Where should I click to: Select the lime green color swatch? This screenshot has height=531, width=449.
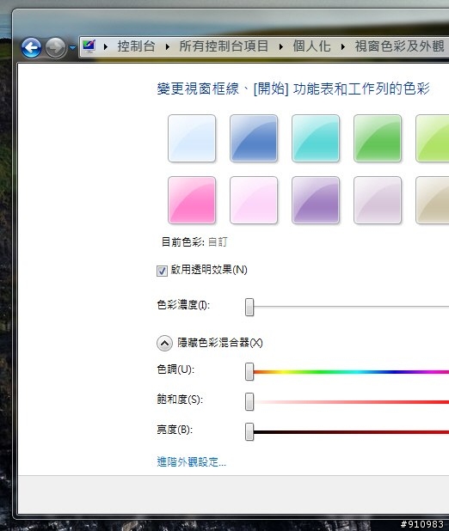[433, 138]
